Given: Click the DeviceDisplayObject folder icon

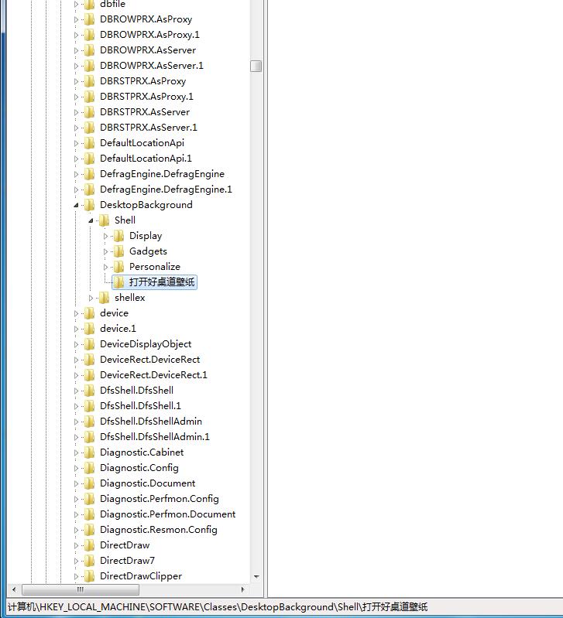Looking at the screenshot, I should [90, 344].
